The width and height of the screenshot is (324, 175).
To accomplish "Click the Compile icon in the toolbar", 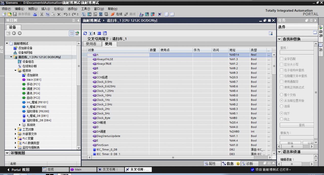I will pos(84,14).
